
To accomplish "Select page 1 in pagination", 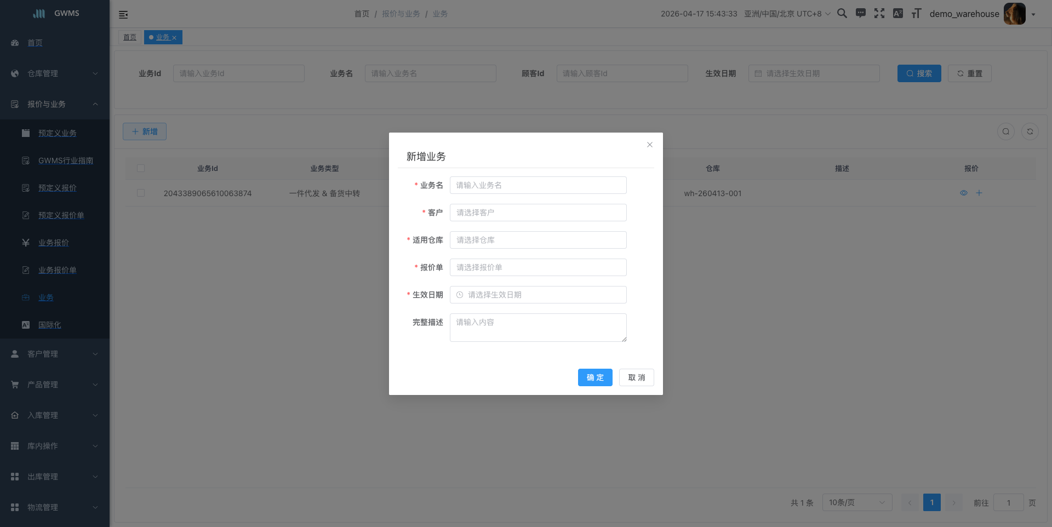I will pyautogui.click(x=932, y=502).
